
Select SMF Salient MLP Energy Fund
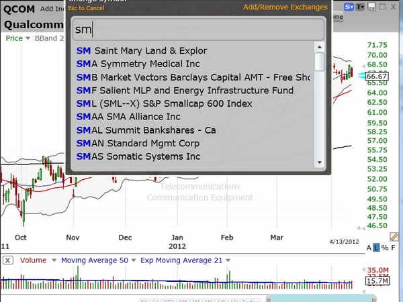(x=185, y=91)
